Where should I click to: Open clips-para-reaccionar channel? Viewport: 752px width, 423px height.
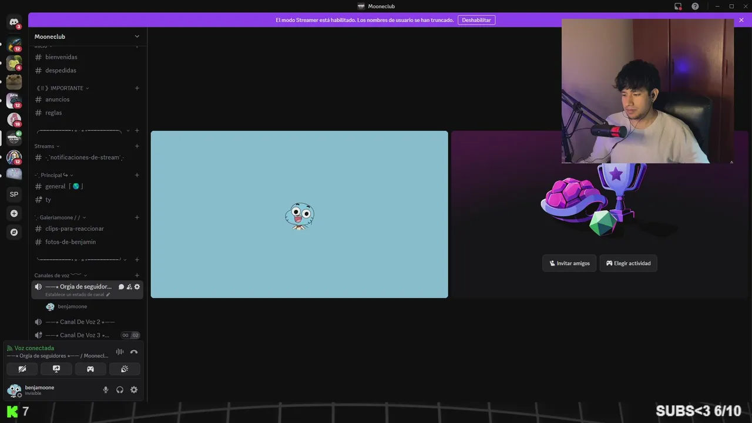[87, 229]
